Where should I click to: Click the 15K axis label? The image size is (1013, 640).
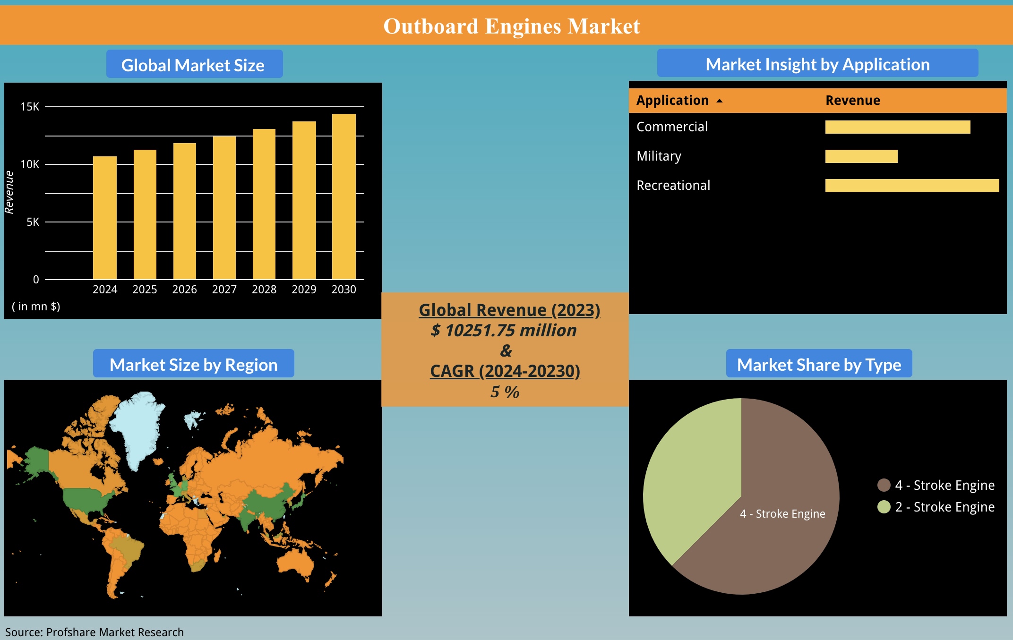pos(30,107)
